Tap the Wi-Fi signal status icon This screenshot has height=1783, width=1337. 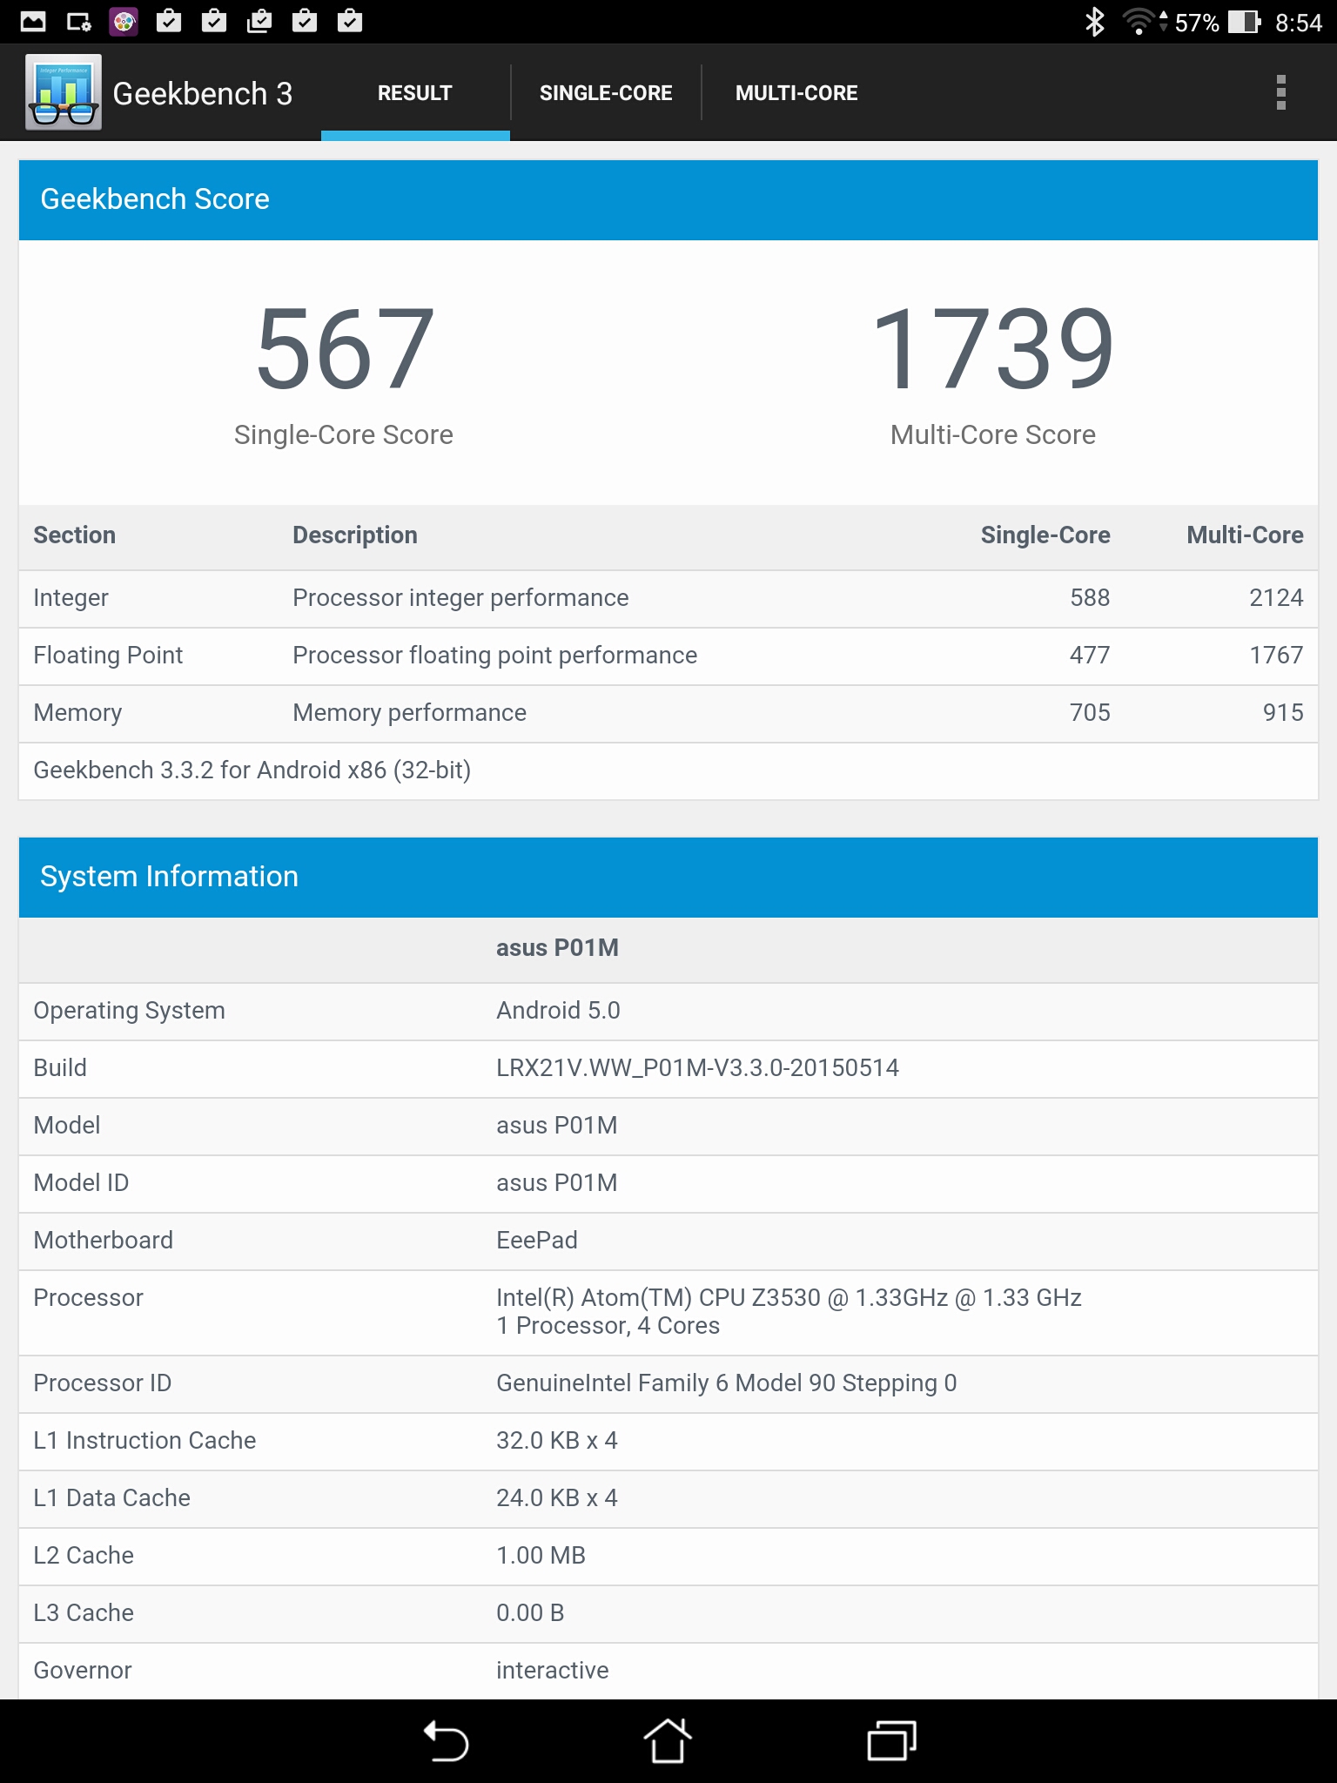click(1140, 22)
